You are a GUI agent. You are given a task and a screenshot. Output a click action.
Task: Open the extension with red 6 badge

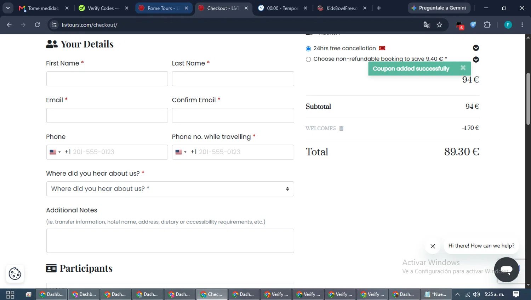459,25
